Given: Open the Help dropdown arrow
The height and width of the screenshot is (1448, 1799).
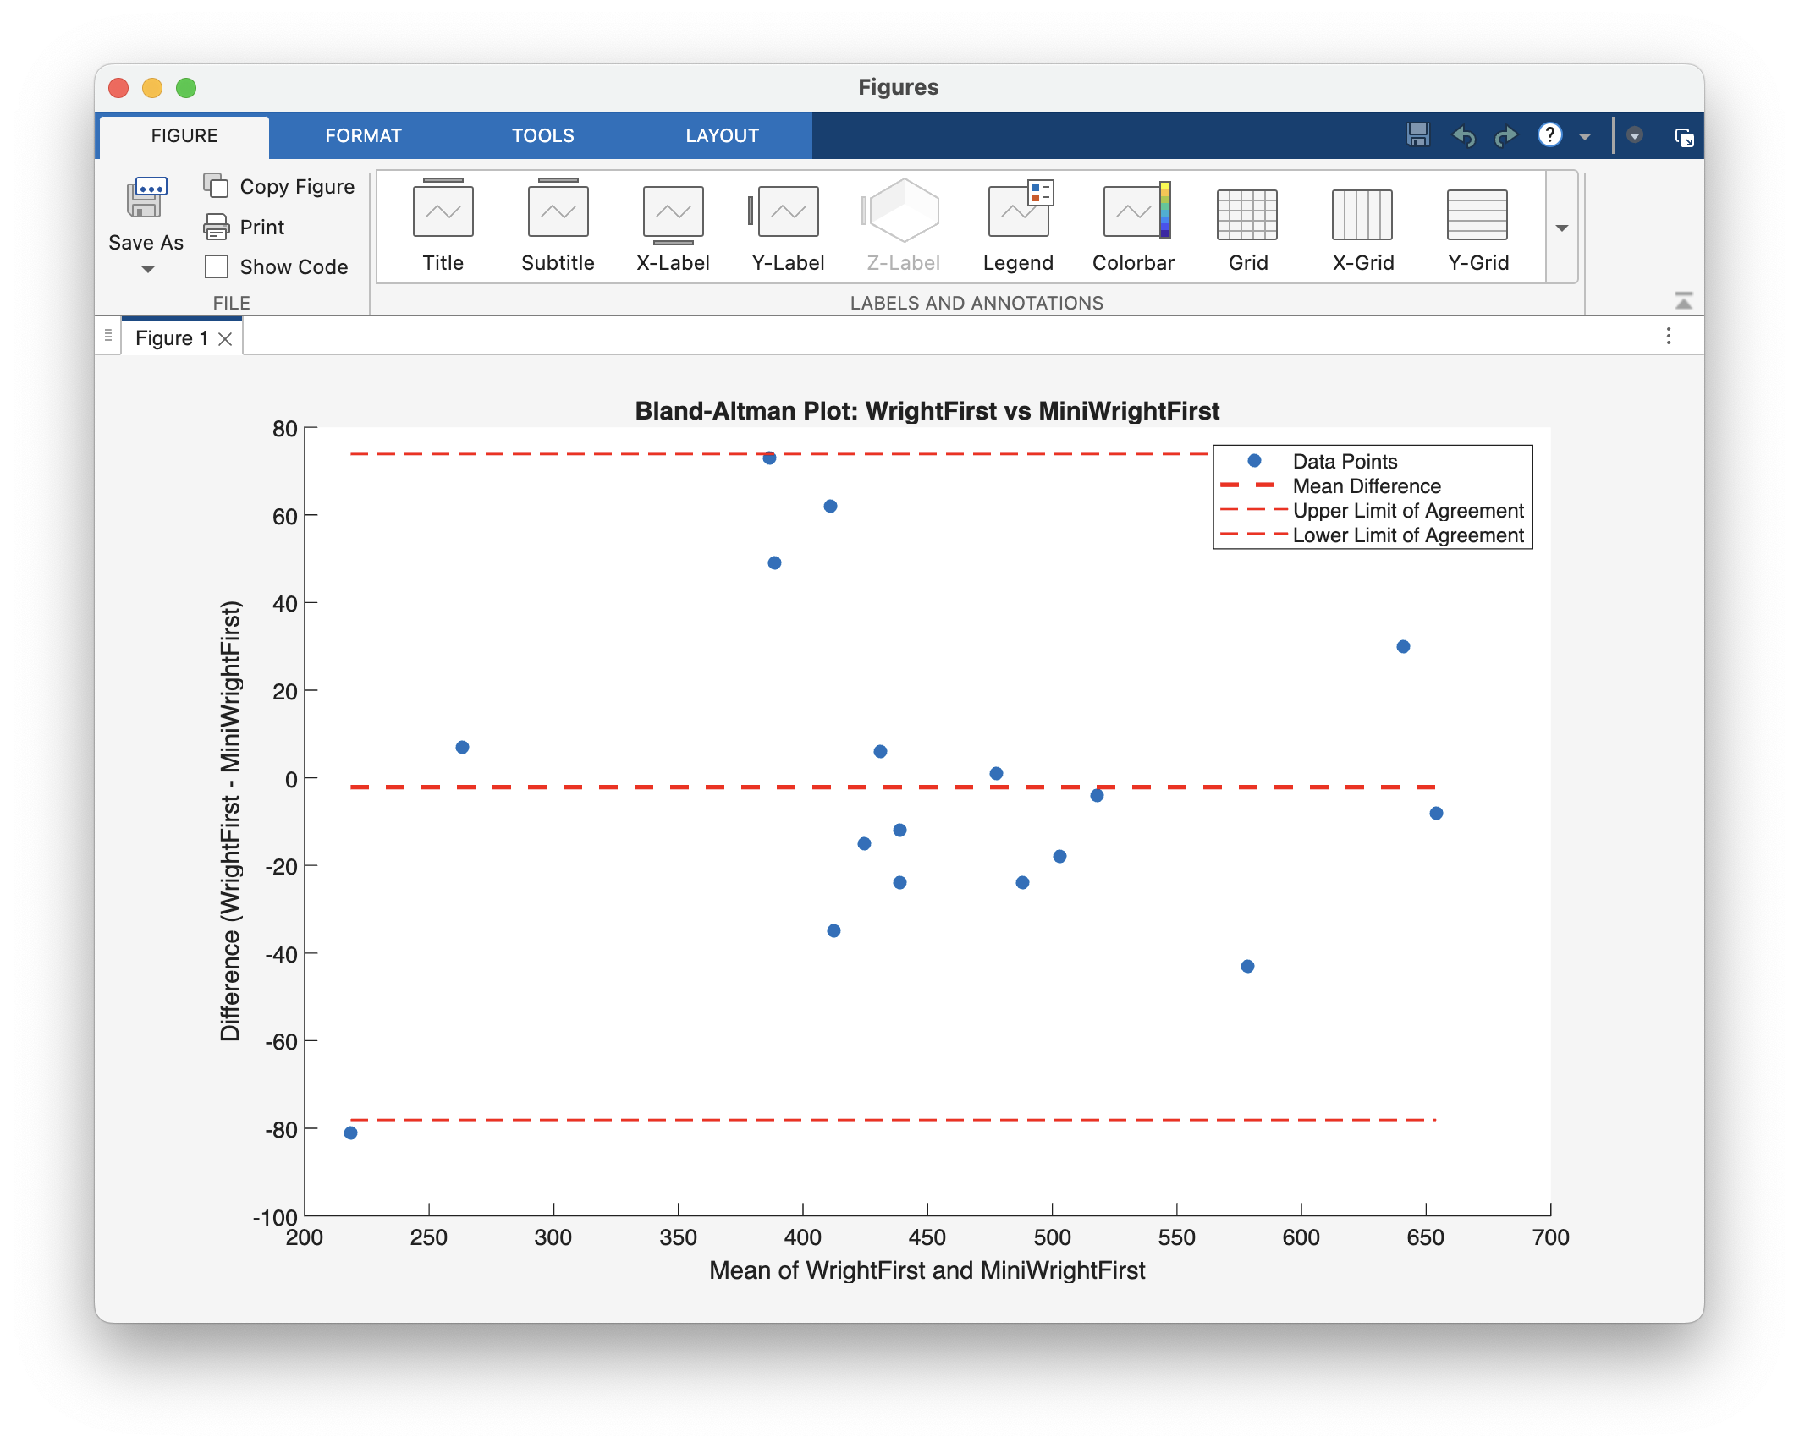Looking at the screenshot, I should coord(1585,136).
